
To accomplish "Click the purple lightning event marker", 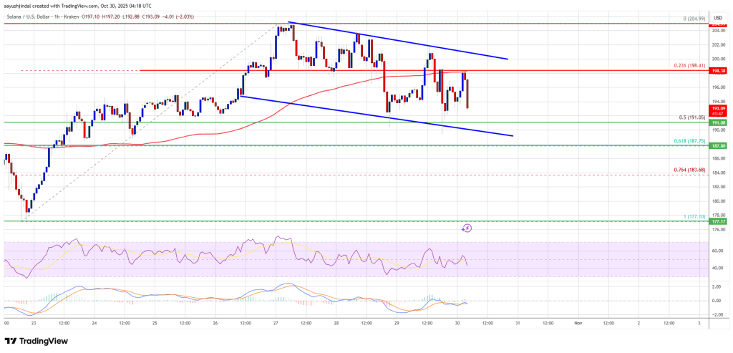I will coord(467,228).
